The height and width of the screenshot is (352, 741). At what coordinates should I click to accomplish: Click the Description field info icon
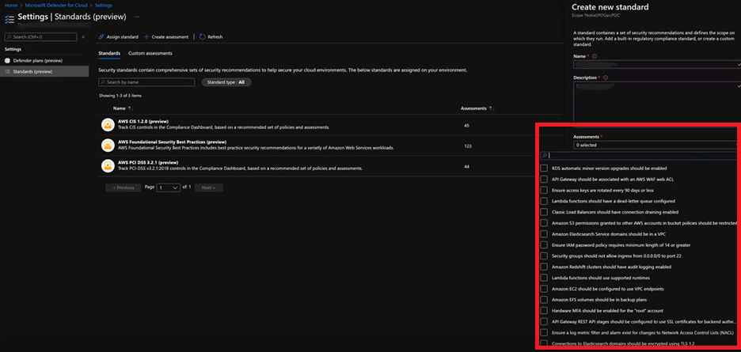(606, 78)
